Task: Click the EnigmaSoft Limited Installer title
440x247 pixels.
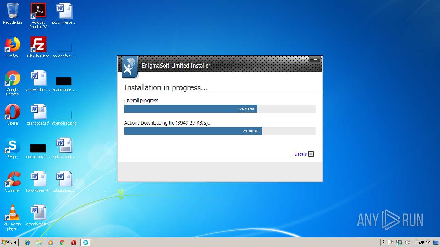Action: click(x=176, y=66)
